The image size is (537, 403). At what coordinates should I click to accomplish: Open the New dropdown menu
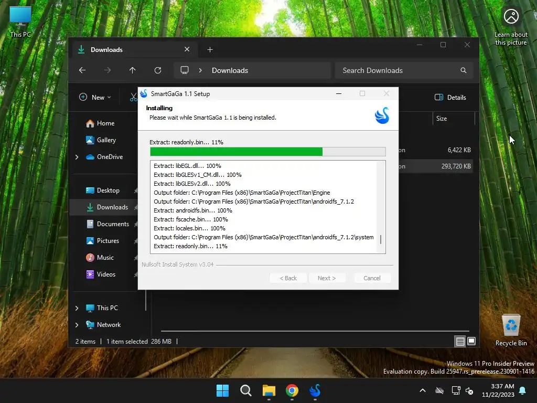tap(95, 97)
